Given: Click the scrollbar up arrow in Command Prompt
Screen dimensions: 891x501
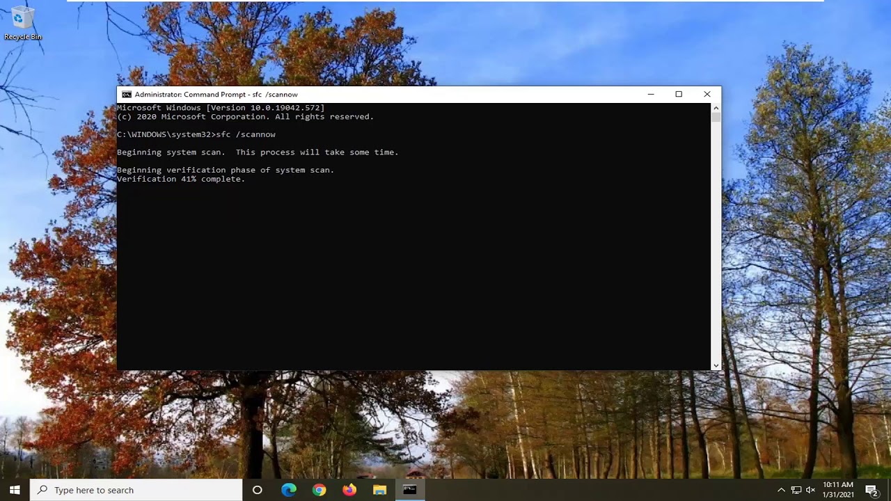Looking at the screenshot, I should point(716,108).
